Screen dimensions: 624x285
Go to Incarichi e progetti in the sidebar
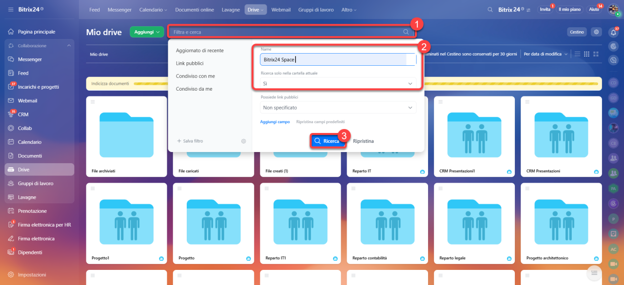[39, 87]
